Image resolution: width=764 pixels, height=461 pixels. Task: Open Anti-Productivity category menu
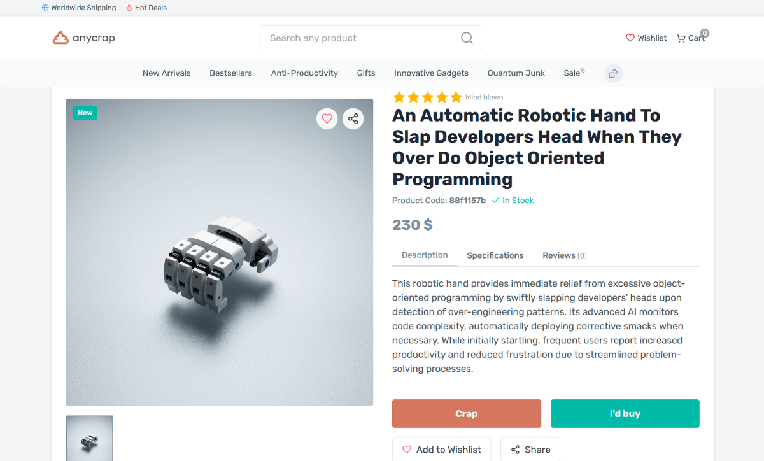[x=304, y=73]
